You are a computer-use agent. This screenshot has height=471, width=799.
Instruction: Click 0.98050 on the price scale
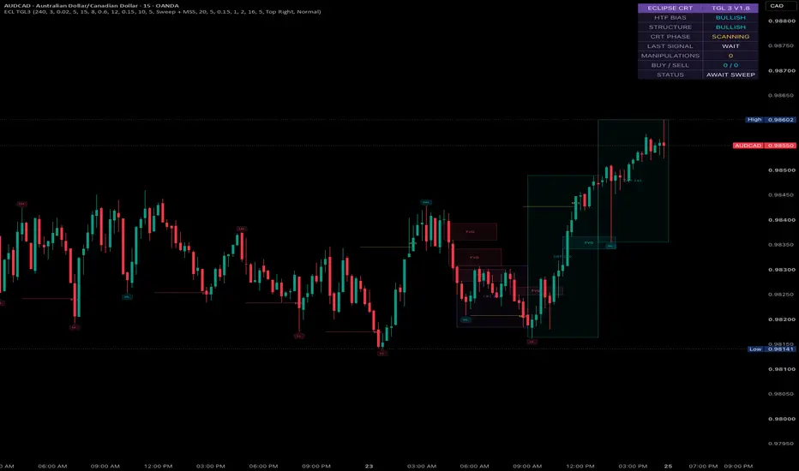pos(781,394)
